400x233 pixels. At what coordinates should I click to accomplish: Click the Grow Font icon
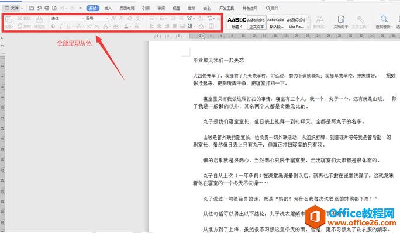[114, 18]
